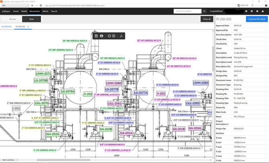Select the GA-202A pump tag
This screenshot has width=269, height=163.
(x=53, y=134)
